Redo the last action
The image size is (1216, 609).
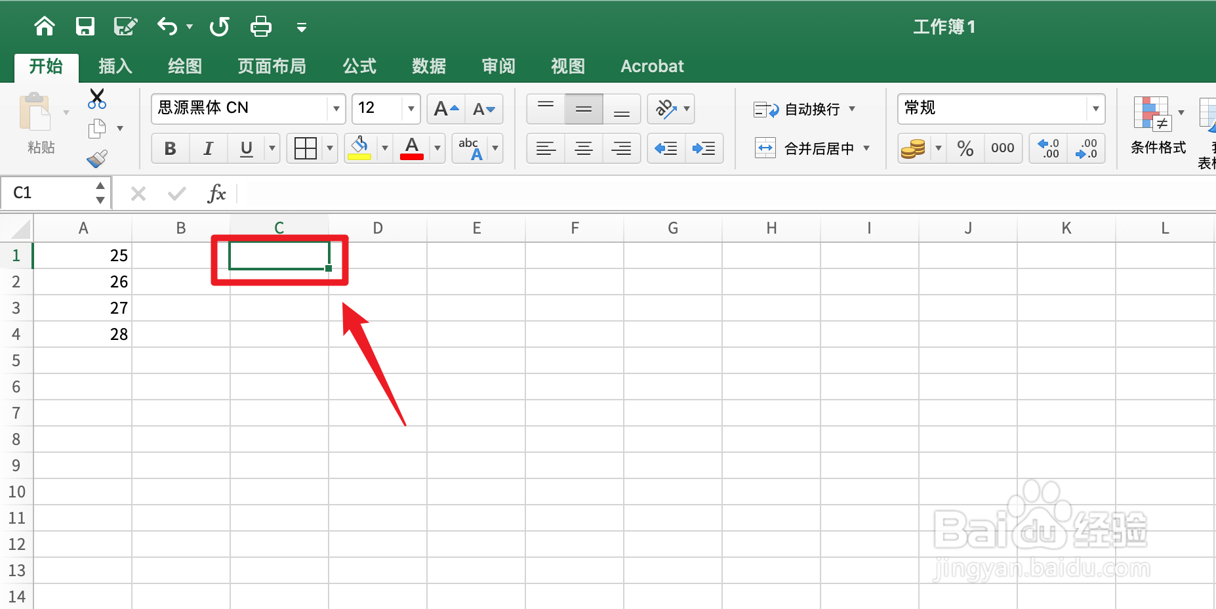pos(219,26)
